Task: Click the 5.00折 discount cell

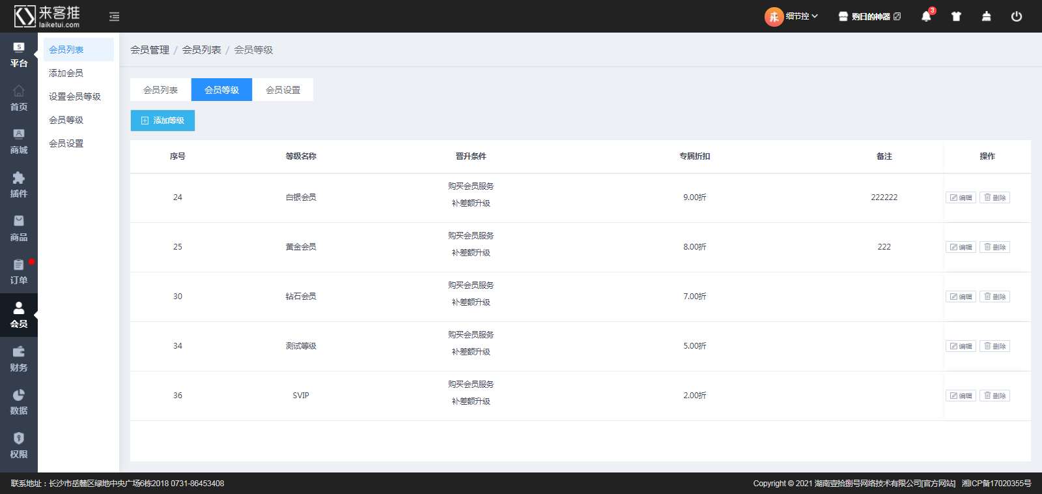Action: pos(695,346)
